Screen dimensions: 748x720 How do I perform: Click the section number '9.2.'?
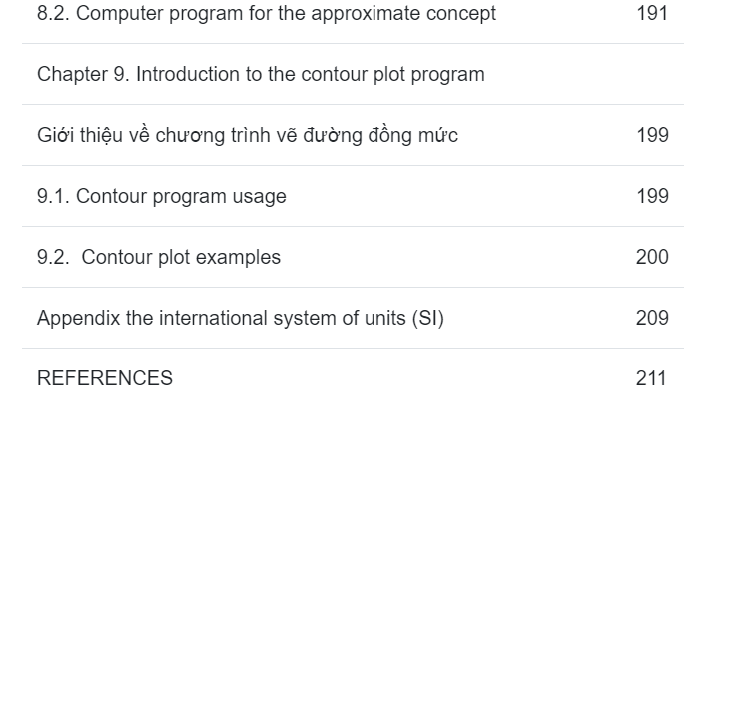point(53,257)
